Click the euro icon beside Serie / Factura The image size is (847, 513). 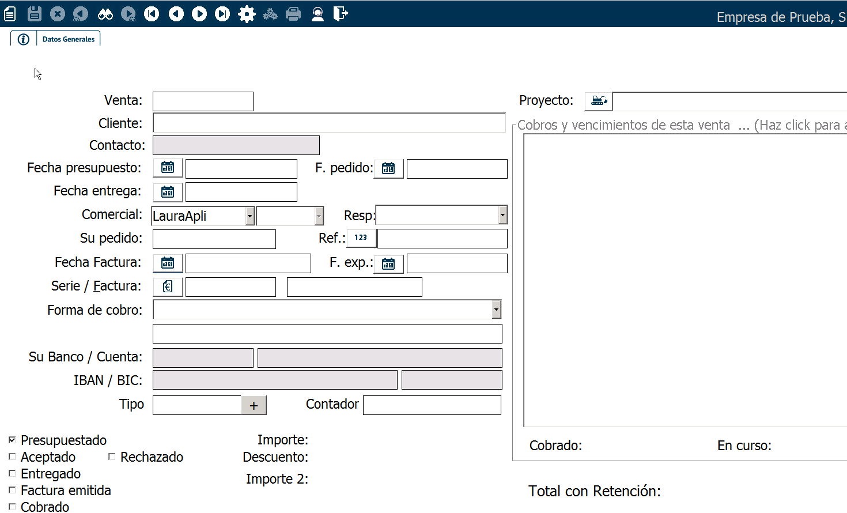point(168,286)
